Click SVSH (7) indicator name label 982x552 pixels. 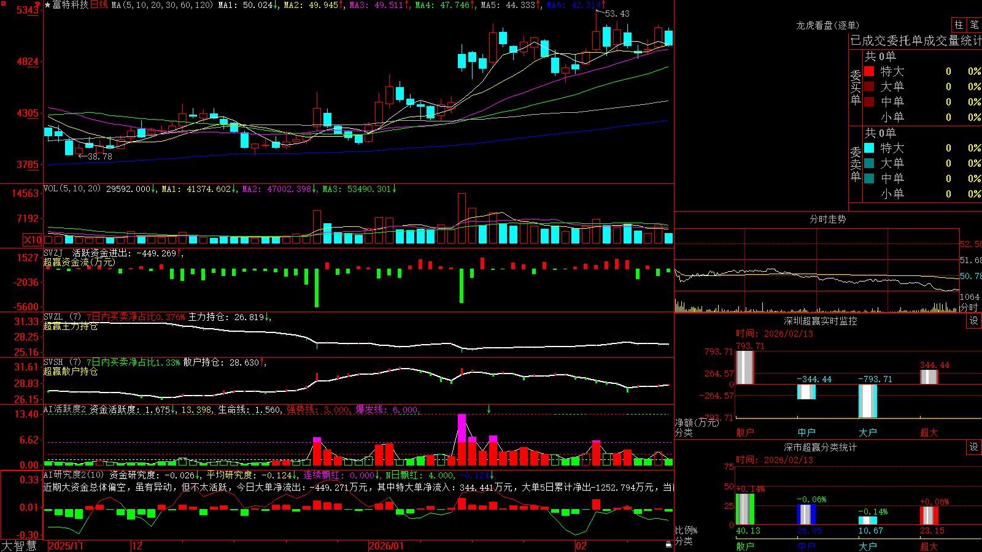[x=63, y=362]
